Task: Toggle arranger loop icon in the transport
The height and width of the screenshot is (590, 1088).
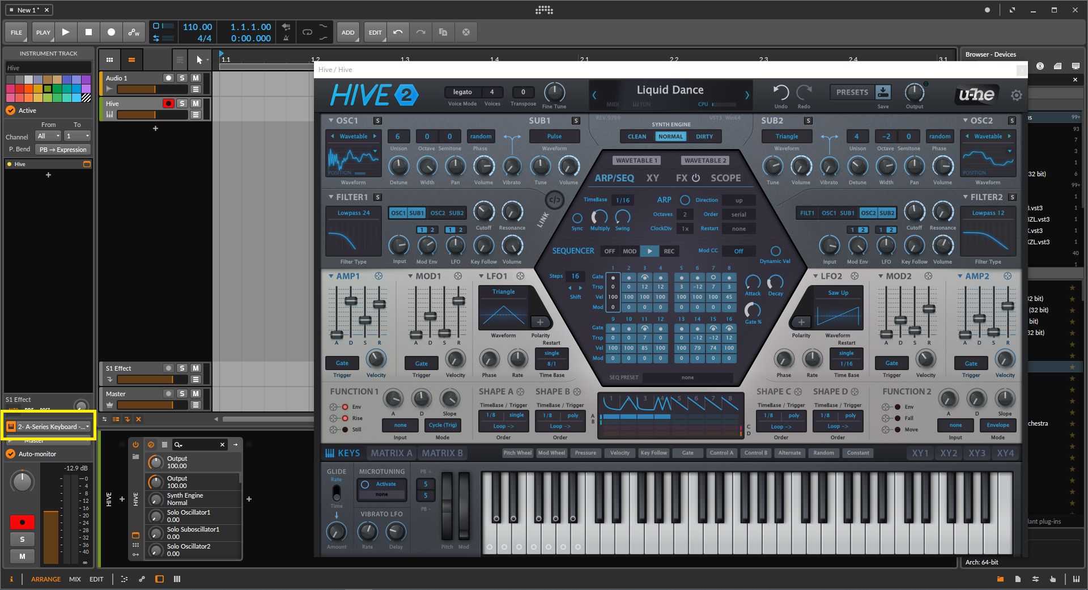Action: tap(307, 32)
